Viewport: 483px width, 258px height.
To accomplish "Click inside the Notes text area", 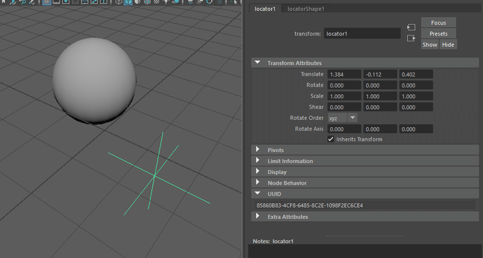I will pos(365,251).
